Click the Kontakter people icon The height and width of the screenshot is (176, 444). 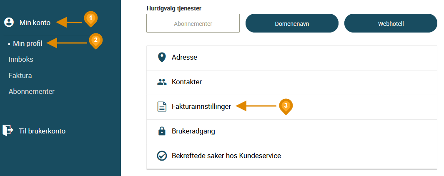coord(162,82)
